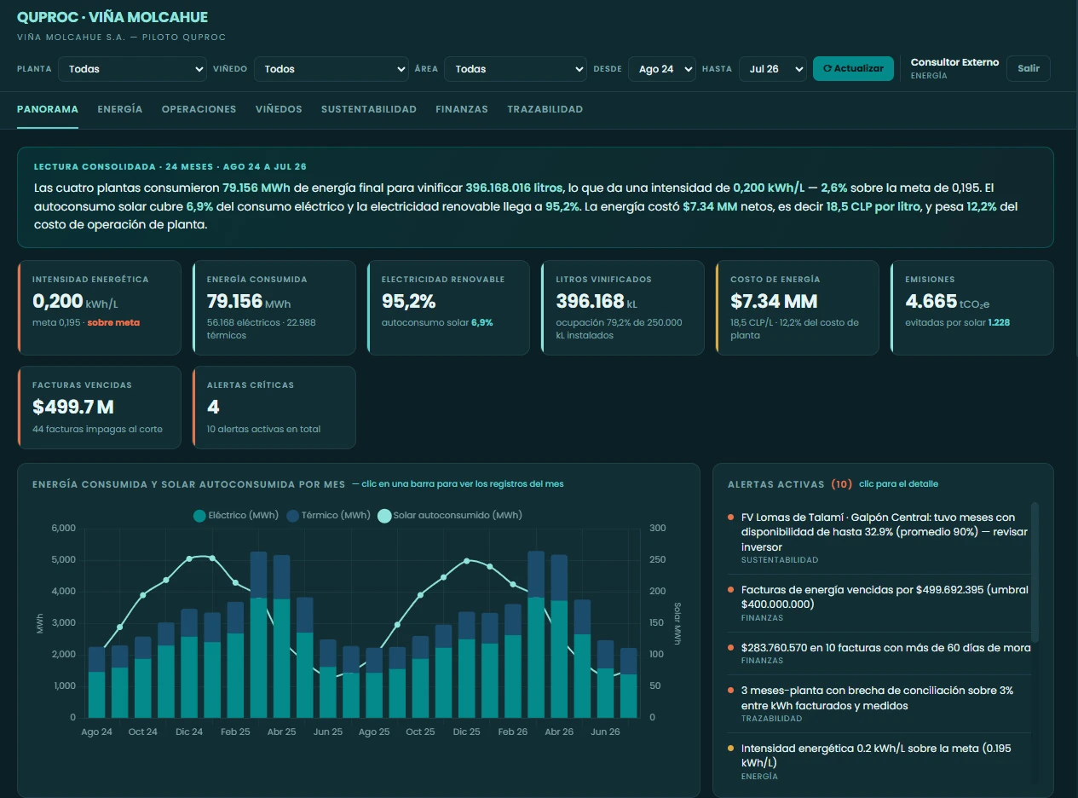Click the Abr 25 bar in the chart
This screenshot has height=798, width=1078.
(282, 636)
